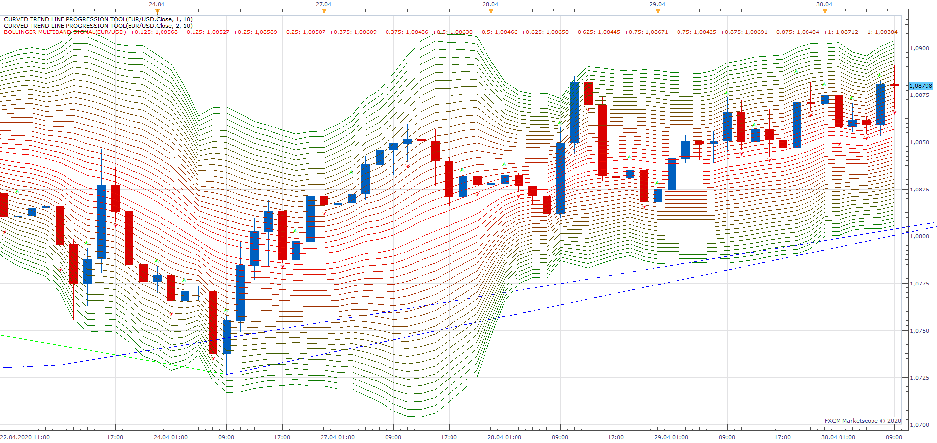Click the 1,0750 price axis label

point(920,331)
